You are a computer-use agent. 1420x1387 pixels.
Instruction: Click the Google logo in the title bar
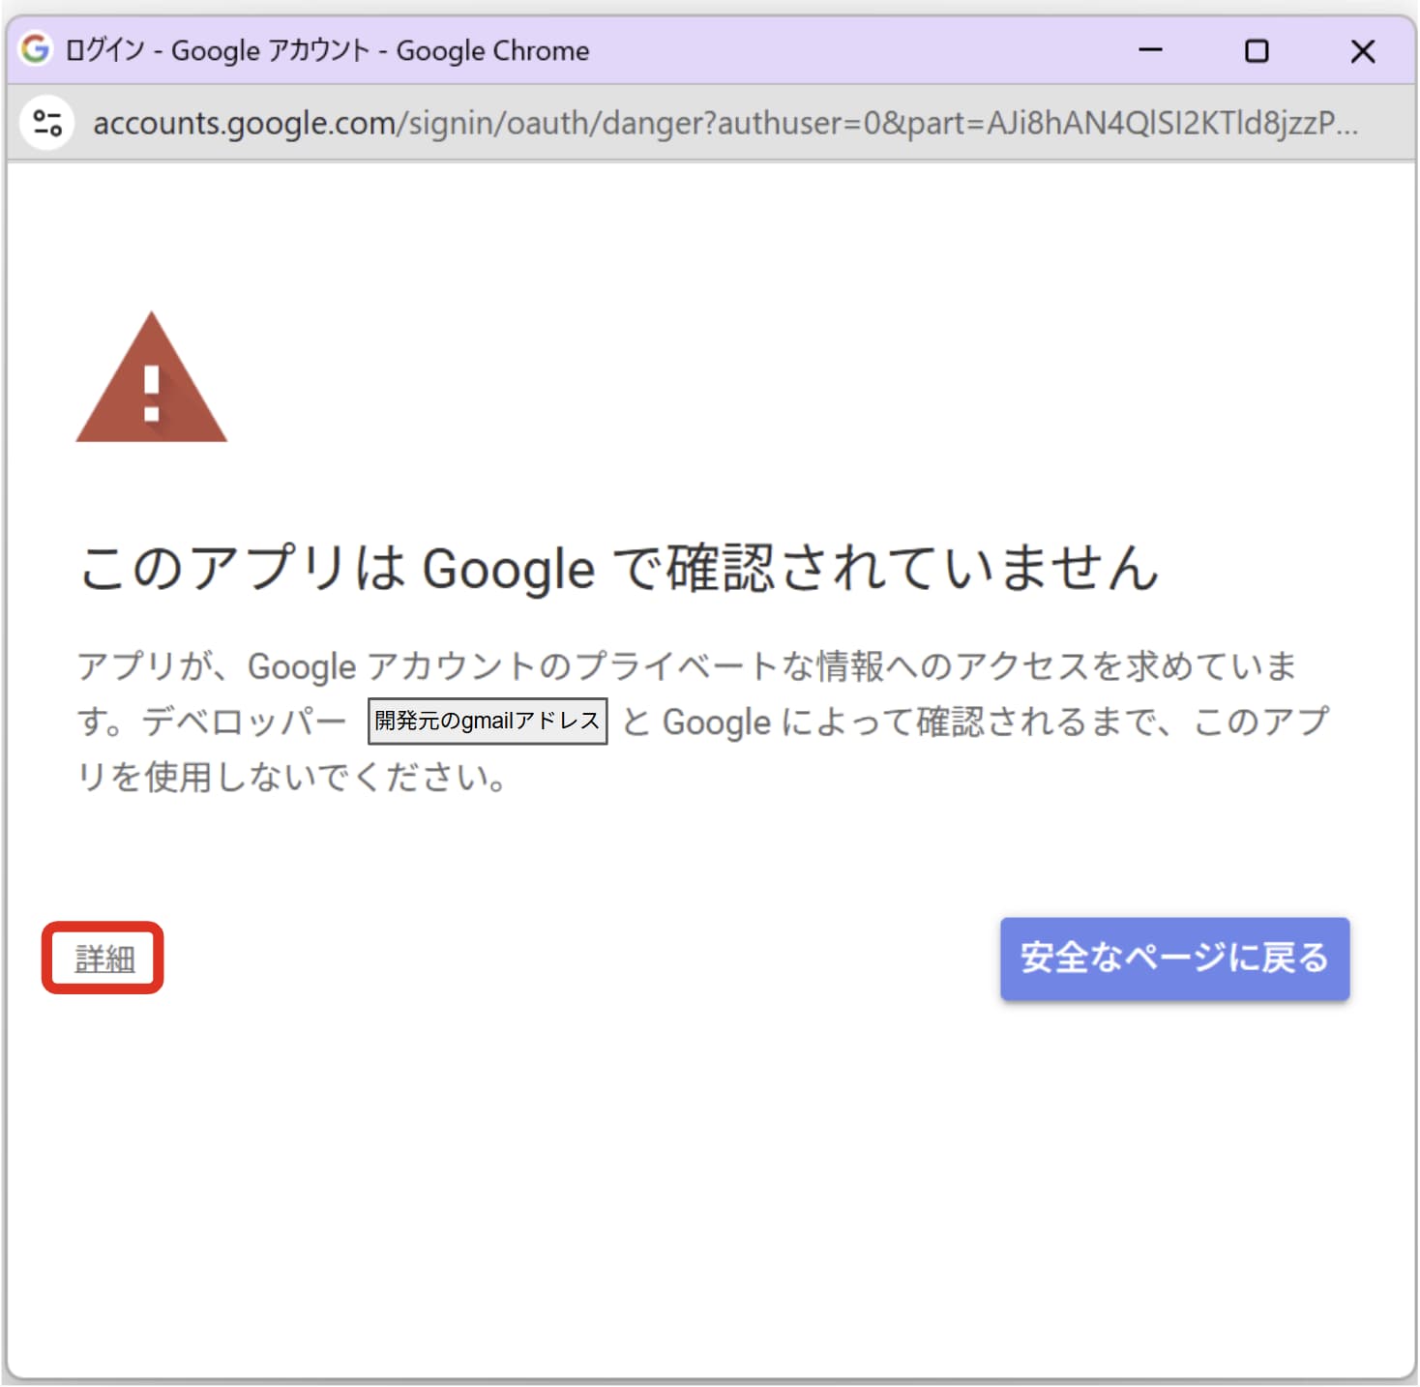coord(35,48)
